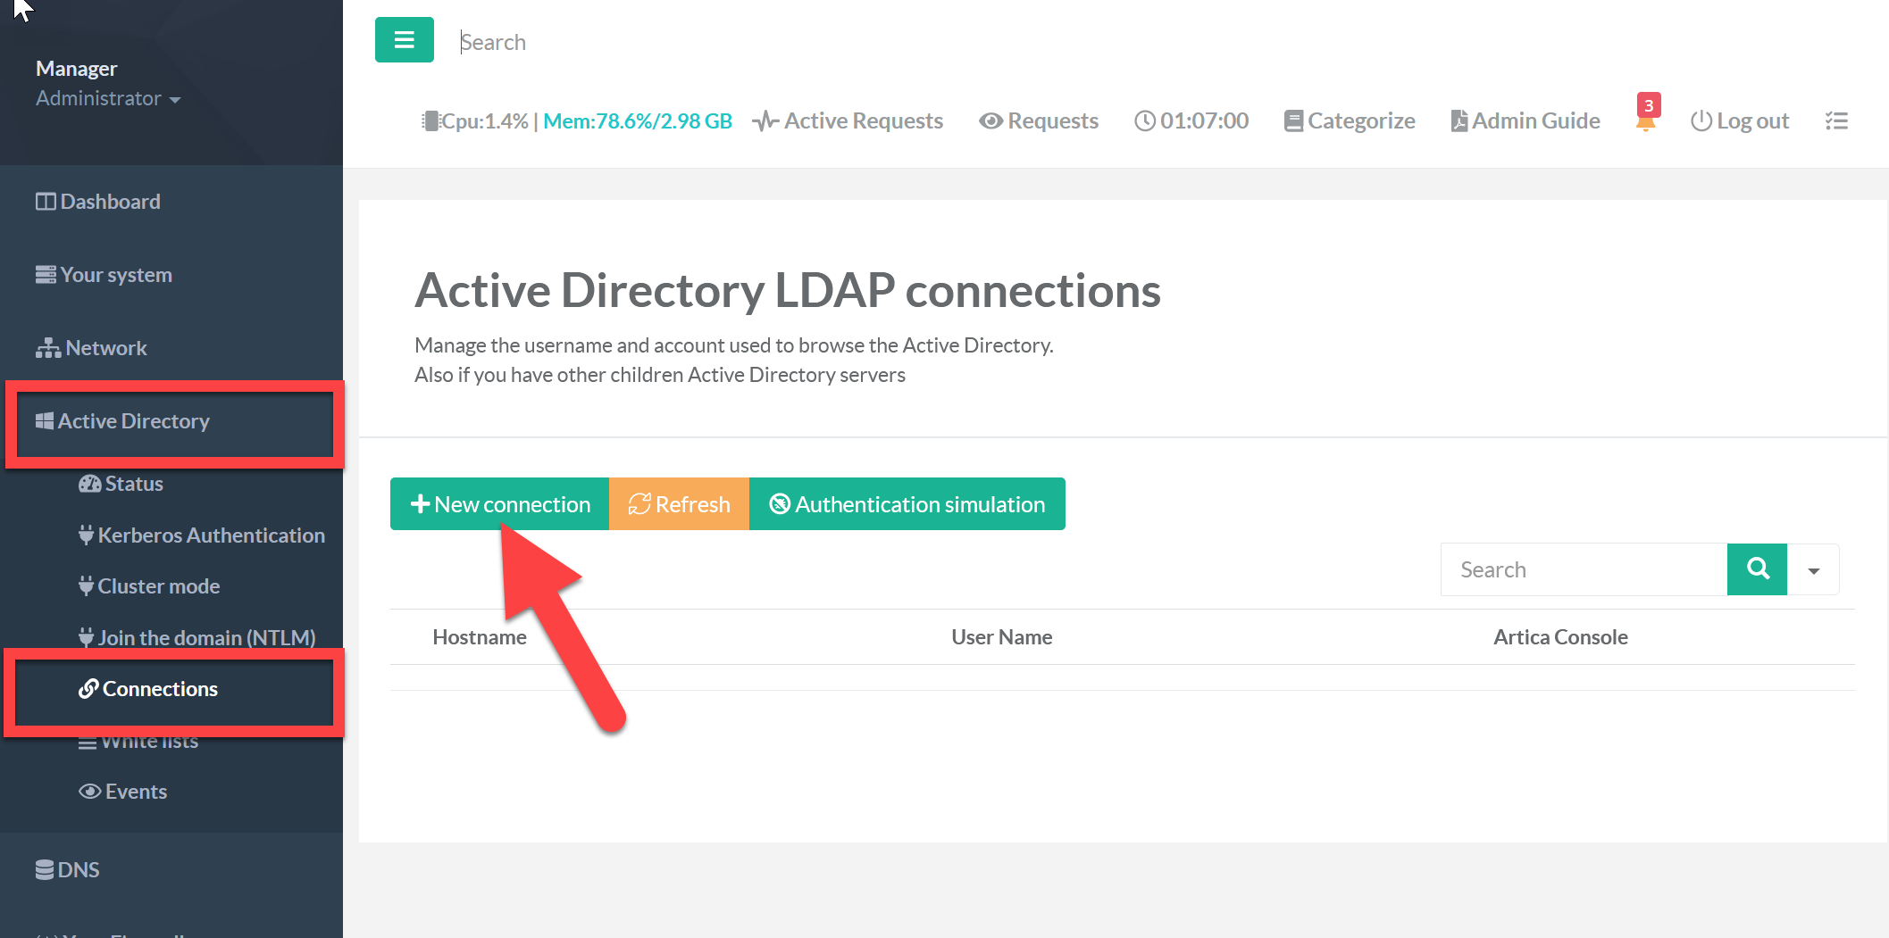Click the clock uptime indicator
Image resolution: width=1889 pixels, height=938 pixels.
click(x=1191, y=121)
